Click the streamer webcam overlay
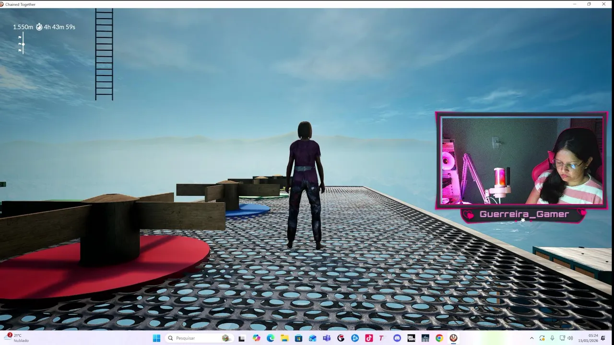Viewport: 614px width, 345px height. point(522,161)
